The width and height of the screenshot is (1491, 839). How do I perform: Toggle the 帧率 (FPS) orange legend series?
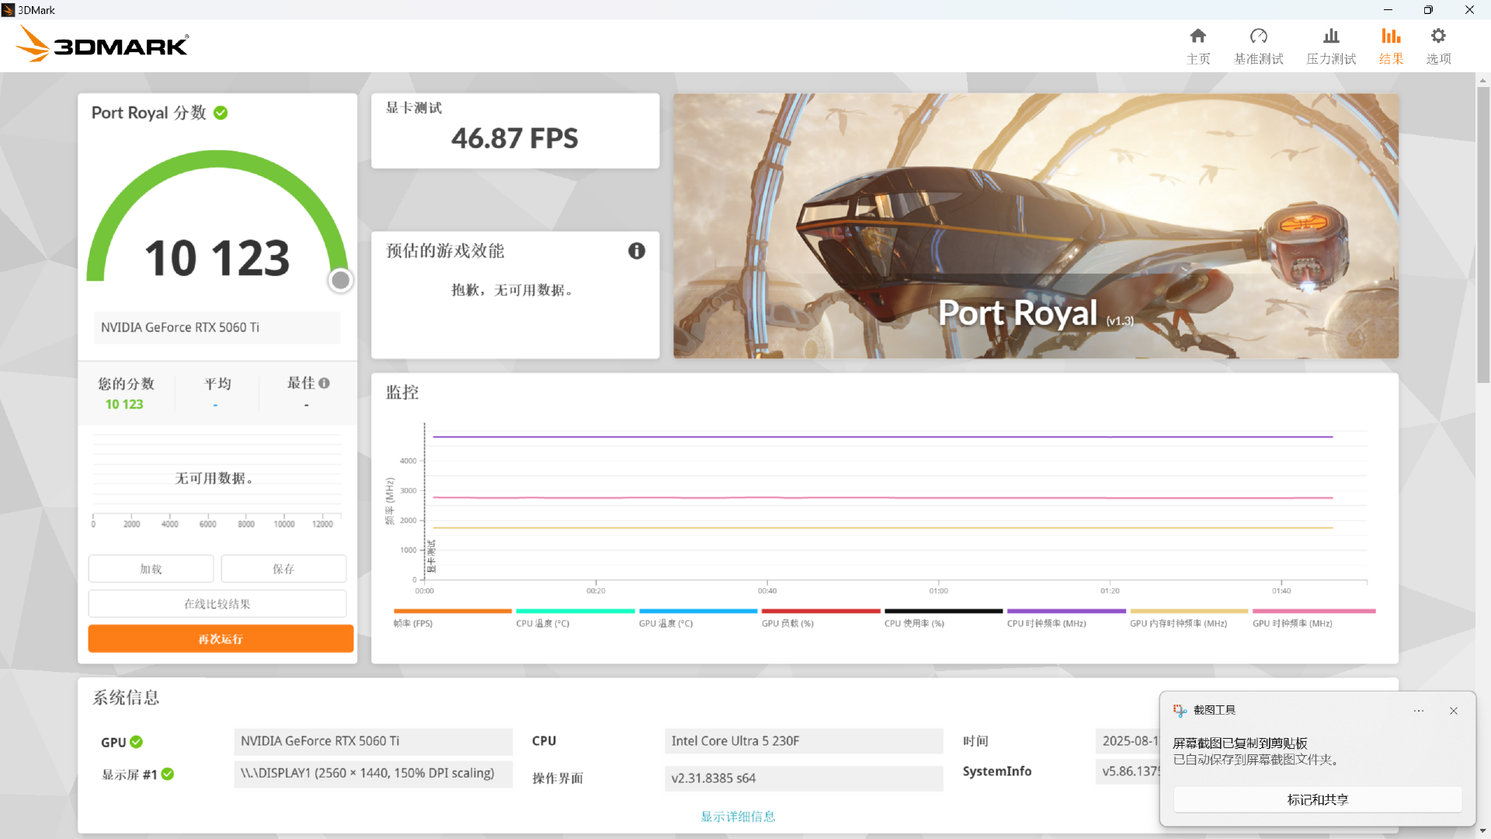click(413, 623)
